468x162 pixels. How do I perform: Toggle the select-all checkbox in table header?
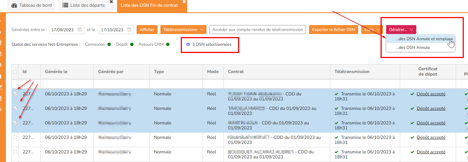(x=15, y=72)
